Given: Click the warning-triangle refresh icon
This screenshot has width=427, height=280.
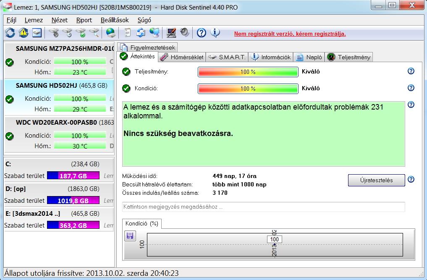Looking at the screenshot, I should click(x=24, y=33).
